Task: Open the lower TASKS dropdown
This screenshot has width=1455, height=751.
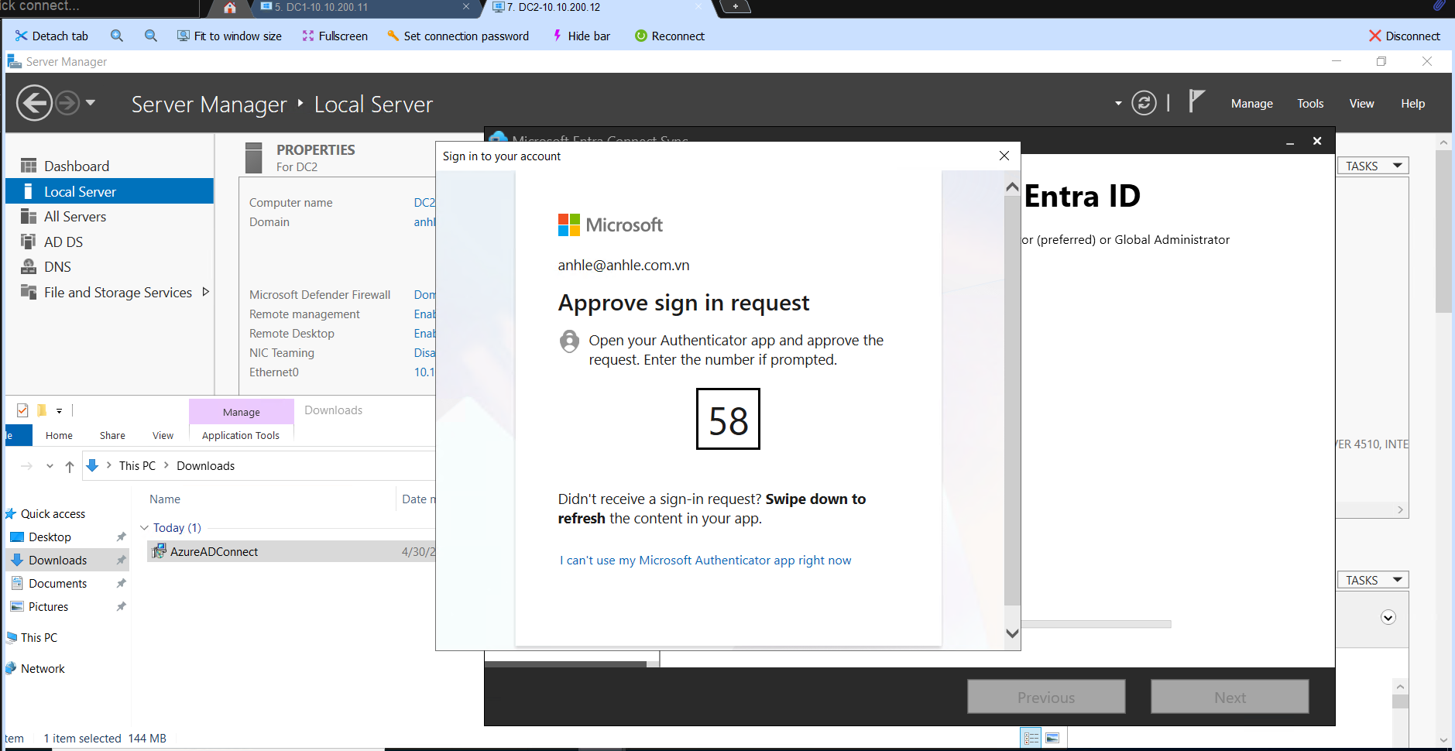Action: tap(1373, 580)
